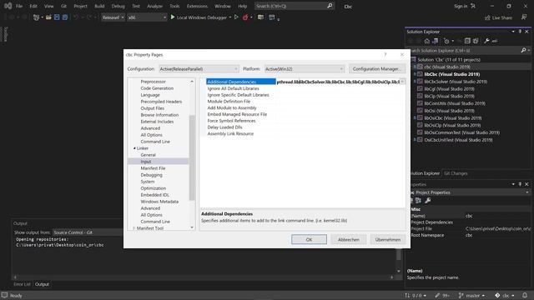534x300 pixels.
Task: Select libOsiClp project in Solution Explorer
Action: [452, 125]
